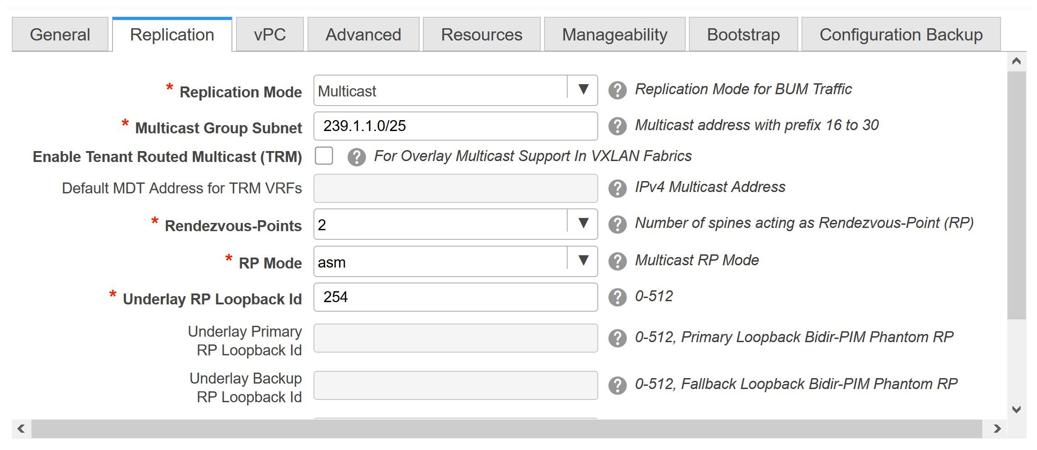Click help icon for Fallback Loopback Bidir-PIM

(x=617, y=385)
